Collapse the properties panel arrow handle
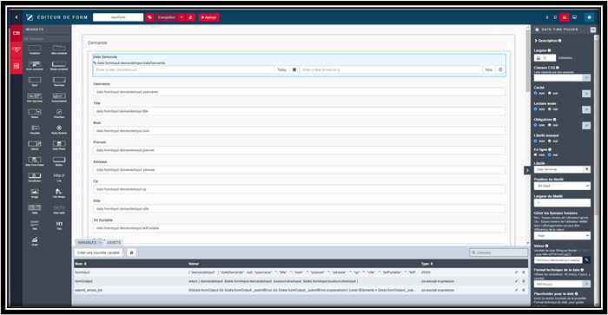Screen dimensions: 608x315 click(527, 170)
